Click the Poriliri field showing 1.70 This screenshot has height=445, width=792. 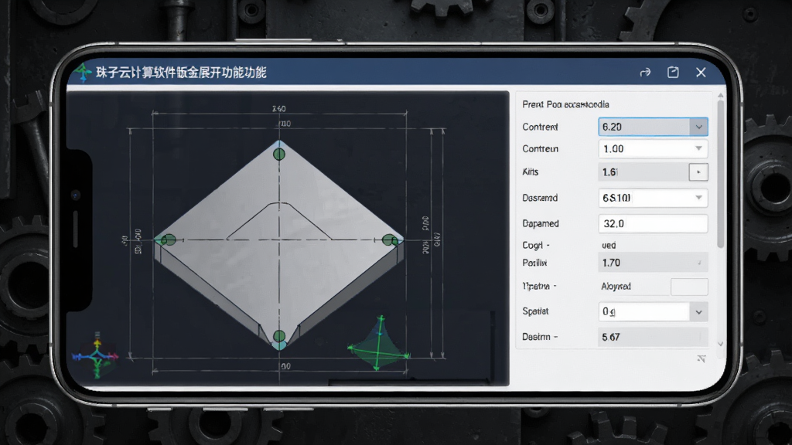click(653, 263)
